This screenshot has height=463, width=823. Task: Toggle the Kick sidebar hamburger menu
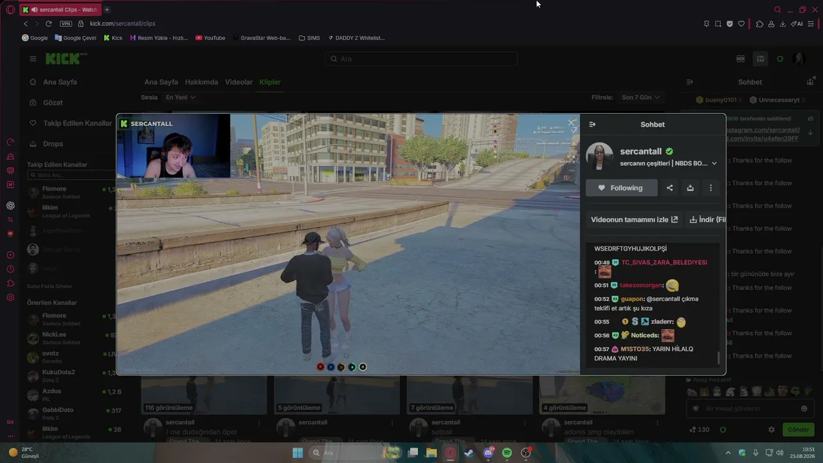[33, 59]
